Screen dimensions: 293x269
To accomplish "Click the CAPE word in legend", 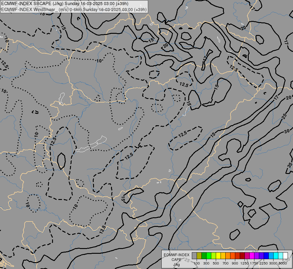I will pos(176,260).
